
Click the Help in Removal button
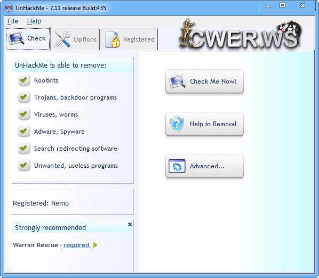pyautogui.click(x=204, y=124)
